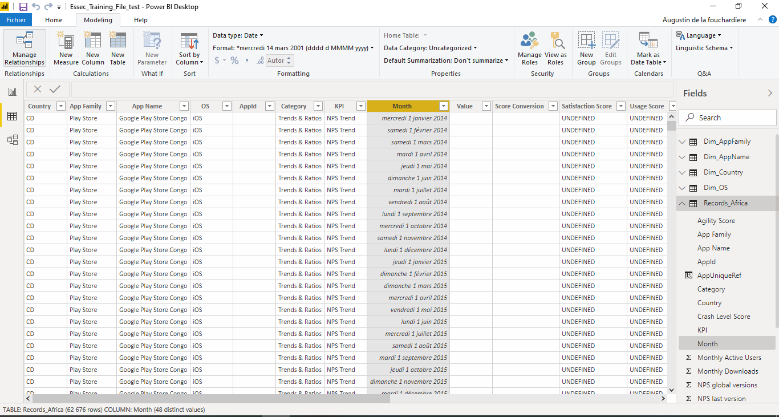The image size is (779, 417).
Task: Save the file with the save icon
Action: coord(23,7)
